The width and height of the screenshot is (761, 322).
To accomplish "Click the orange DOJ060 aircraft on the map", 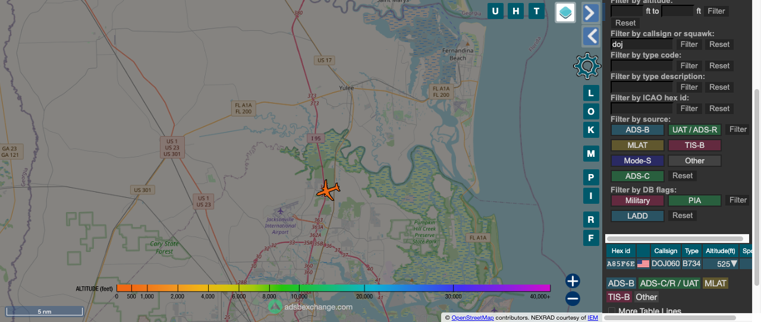I will point(328,190).
